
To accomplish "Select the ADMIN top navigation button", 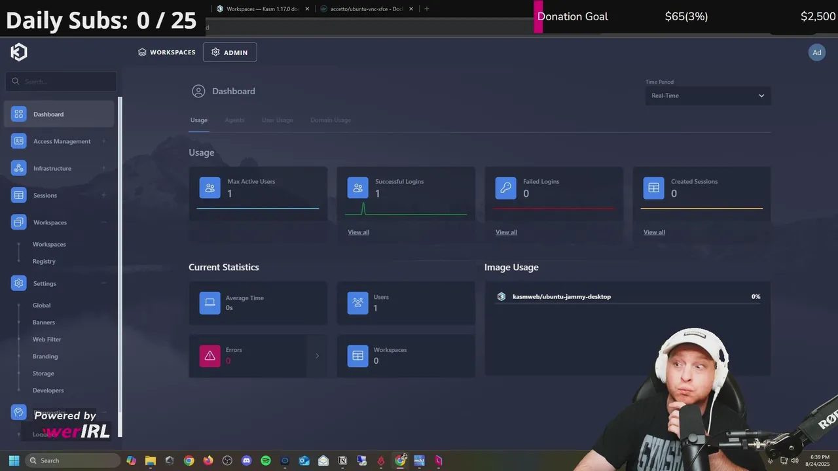I will point(230,52).
